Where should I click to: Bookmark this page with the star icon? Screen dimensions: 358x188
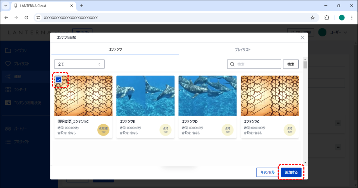pyautogui.click(x=313, y=17)
